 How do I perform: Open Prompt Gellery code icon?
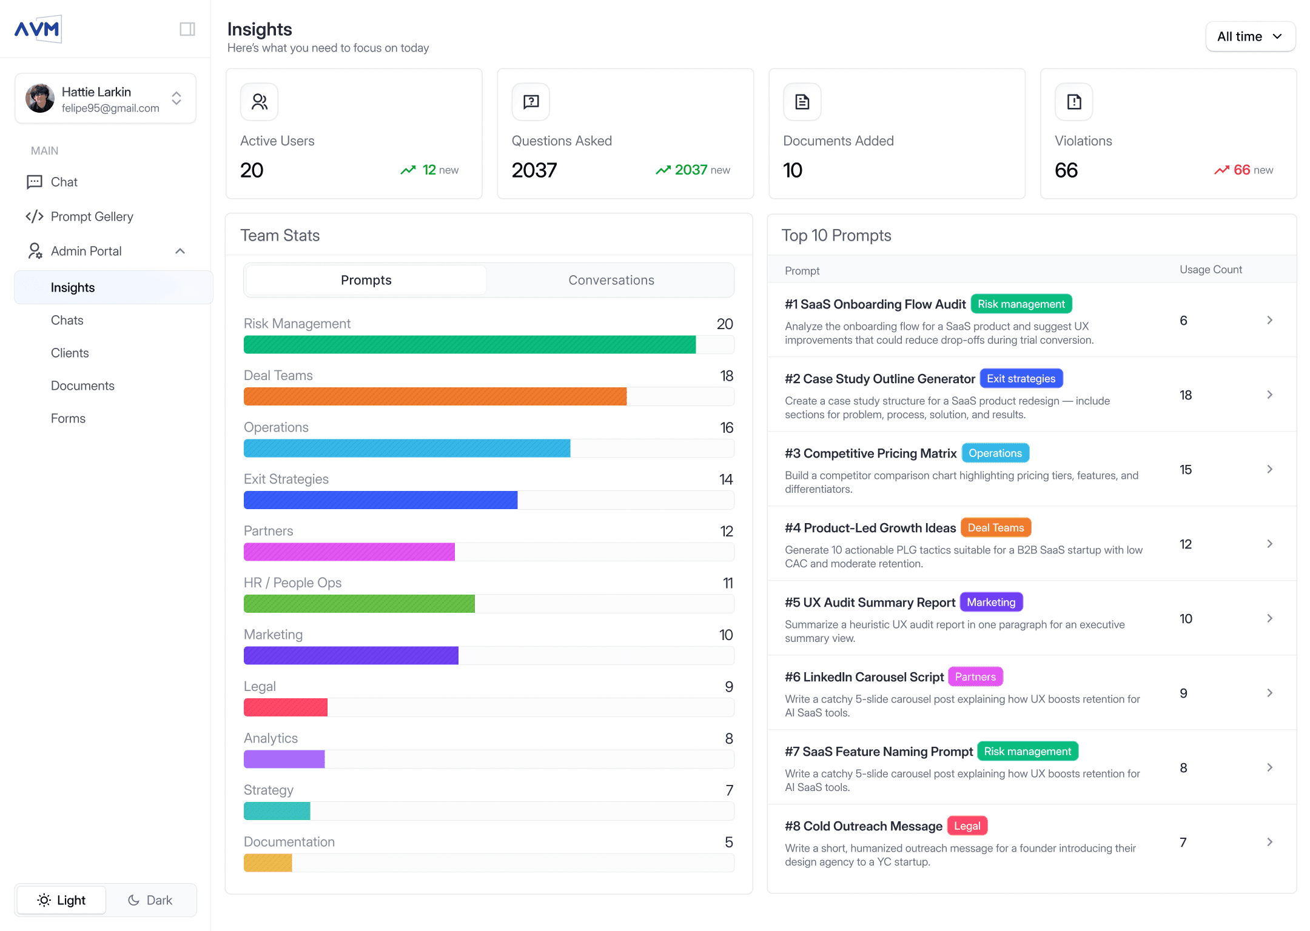(35, 216)
